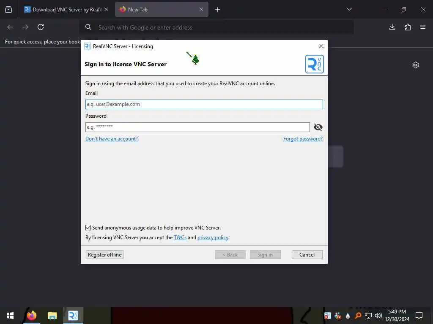This screenshot has height=324, width=433.
Task: Open the Firefox Downloads panel
Action: (x=392, y=27)
